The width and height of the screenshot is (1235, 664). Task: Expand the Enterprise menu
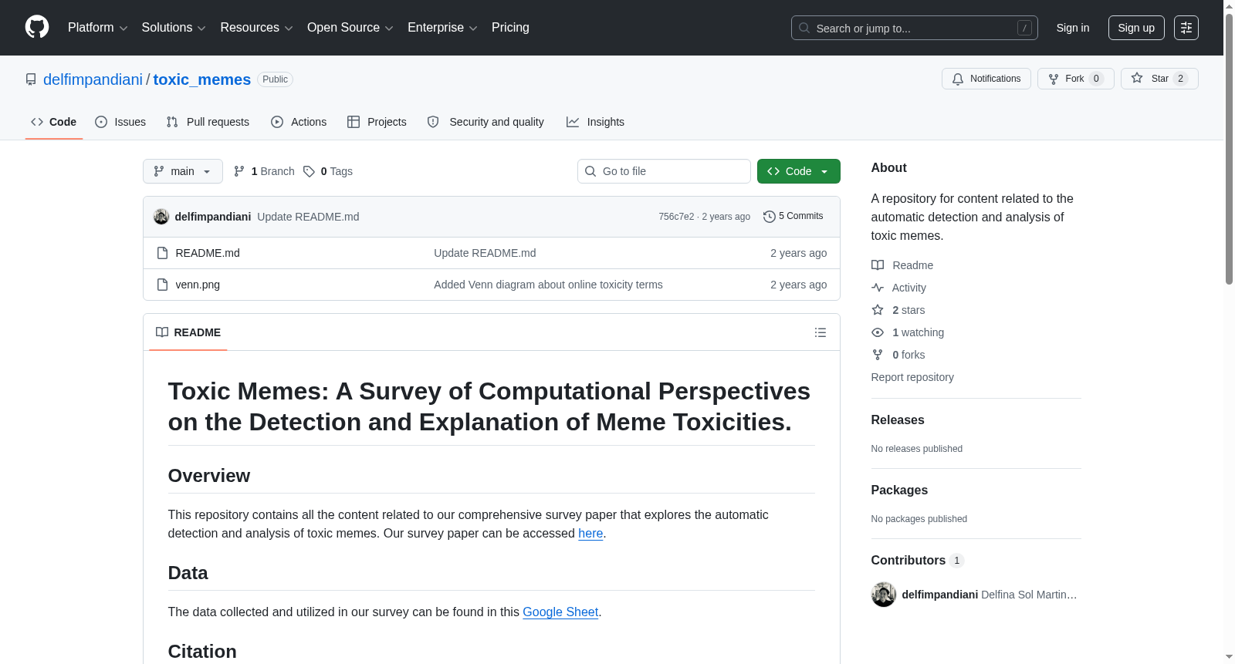(442, 28)
